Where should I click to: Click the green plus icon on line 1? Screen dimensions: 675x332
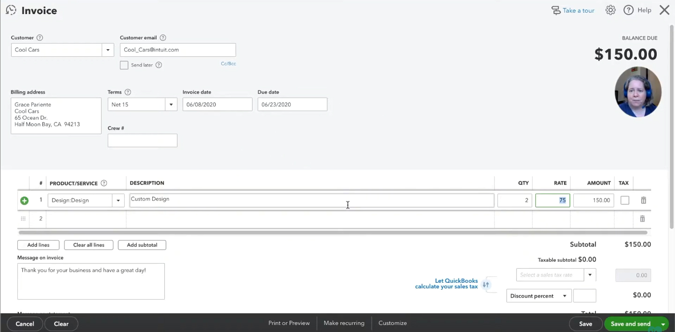click(x=24, y=201)
